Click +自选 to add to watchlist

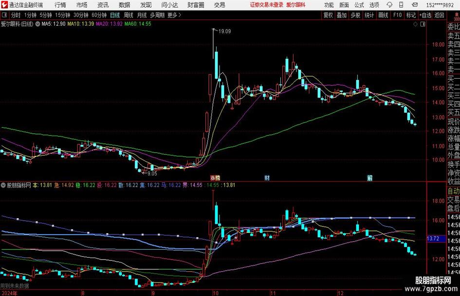tap(425, 15)
